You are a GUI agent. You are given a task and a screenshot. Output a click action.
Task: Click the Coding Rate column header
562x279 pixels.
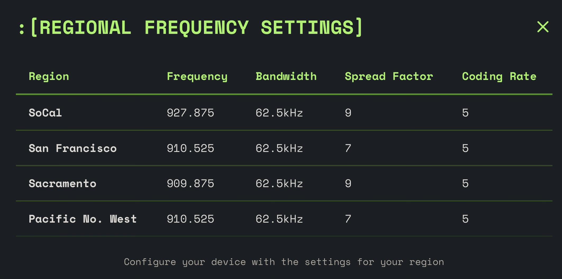[x=499, y=76]
